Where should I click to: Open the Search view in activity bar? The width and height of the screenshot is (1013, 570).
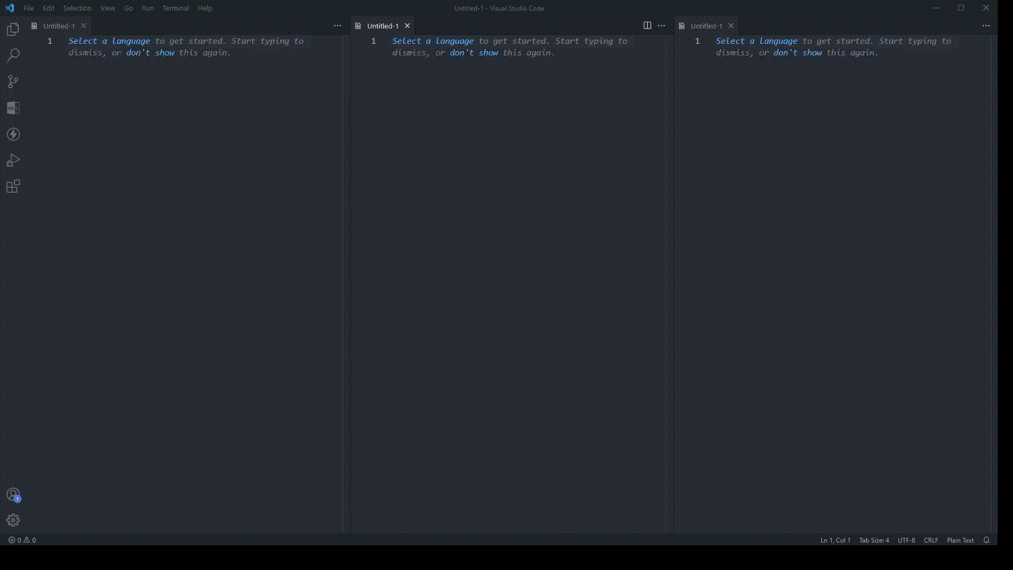[x=13, y=55]
